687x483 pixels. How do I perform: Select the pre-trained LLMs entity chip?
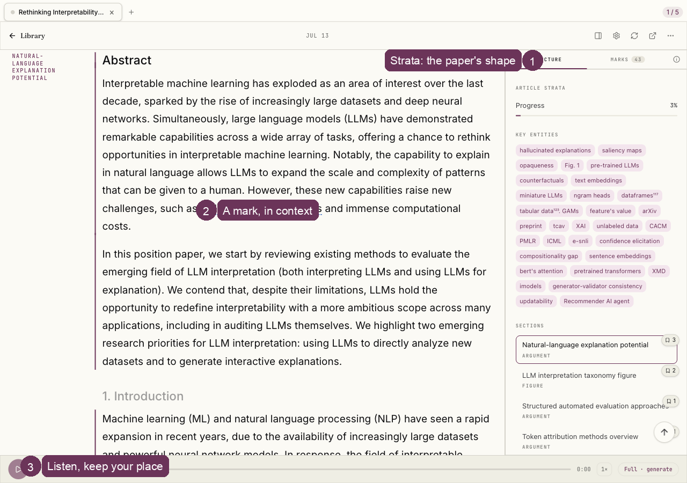point(615,165)
